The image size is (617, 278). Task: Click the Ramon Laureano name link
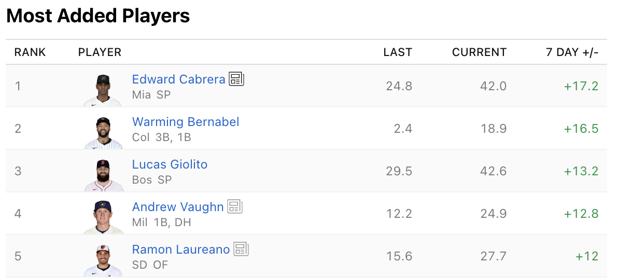[180, 249]
